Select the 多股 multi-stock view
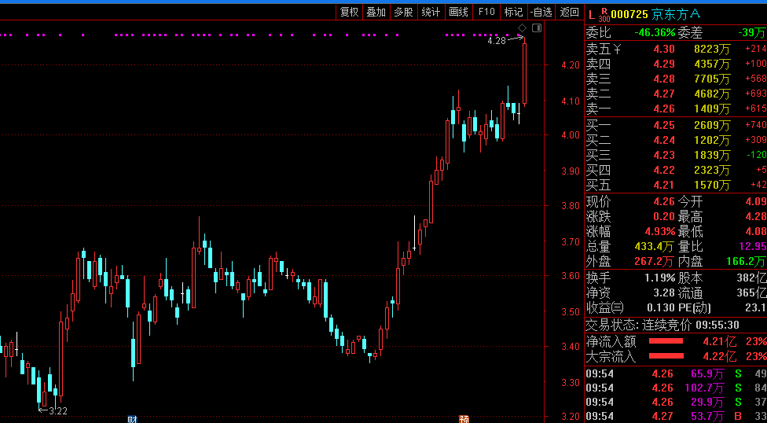The image size is (767, 423). pos(403,12)
